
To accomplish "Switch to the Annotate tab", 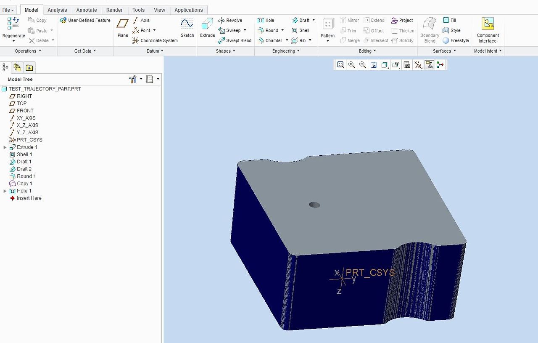I will pyautogui.click(x=87, y=10).
